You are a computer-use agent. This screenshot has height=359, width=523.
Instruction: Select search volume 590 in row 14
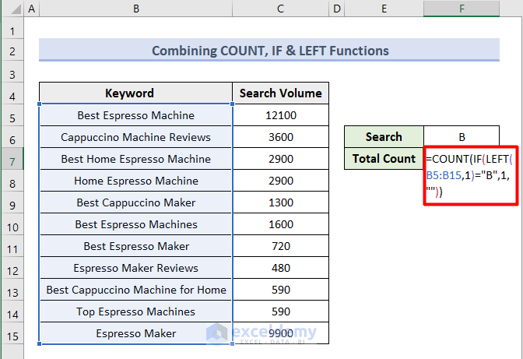[x=280, y=311]
